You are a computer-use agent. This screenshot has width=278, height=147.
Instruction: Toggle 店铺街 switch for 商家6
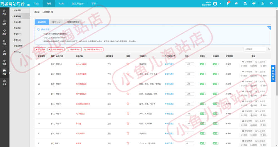203,94
